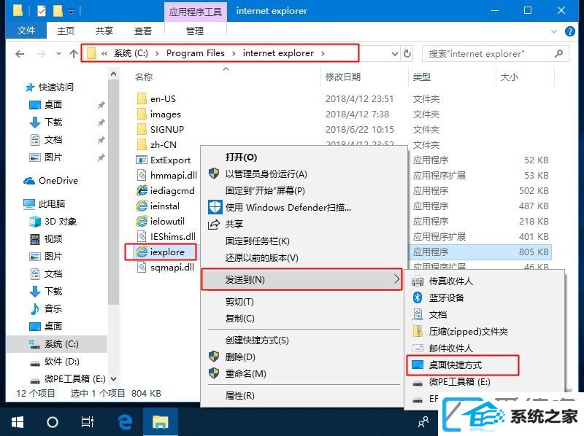This screenshot has width=584, height=436.
Task: Select the sqmapi.dll file icon
Action: pyautogui.click(x=142, y=267)
